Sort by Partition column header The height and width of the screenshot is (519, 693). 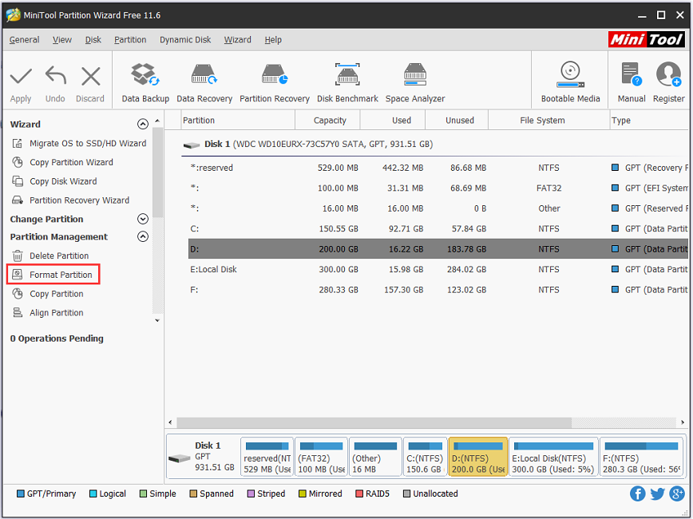238,121
